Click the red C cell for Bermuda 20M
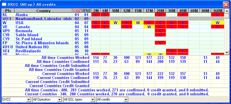 pos(160,31)
